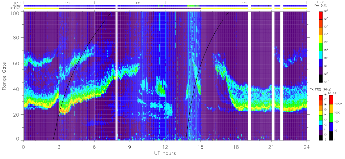Click the Range Gate axis title
The height and width of the screenshot is (159, 345).
tap(4, 76)
